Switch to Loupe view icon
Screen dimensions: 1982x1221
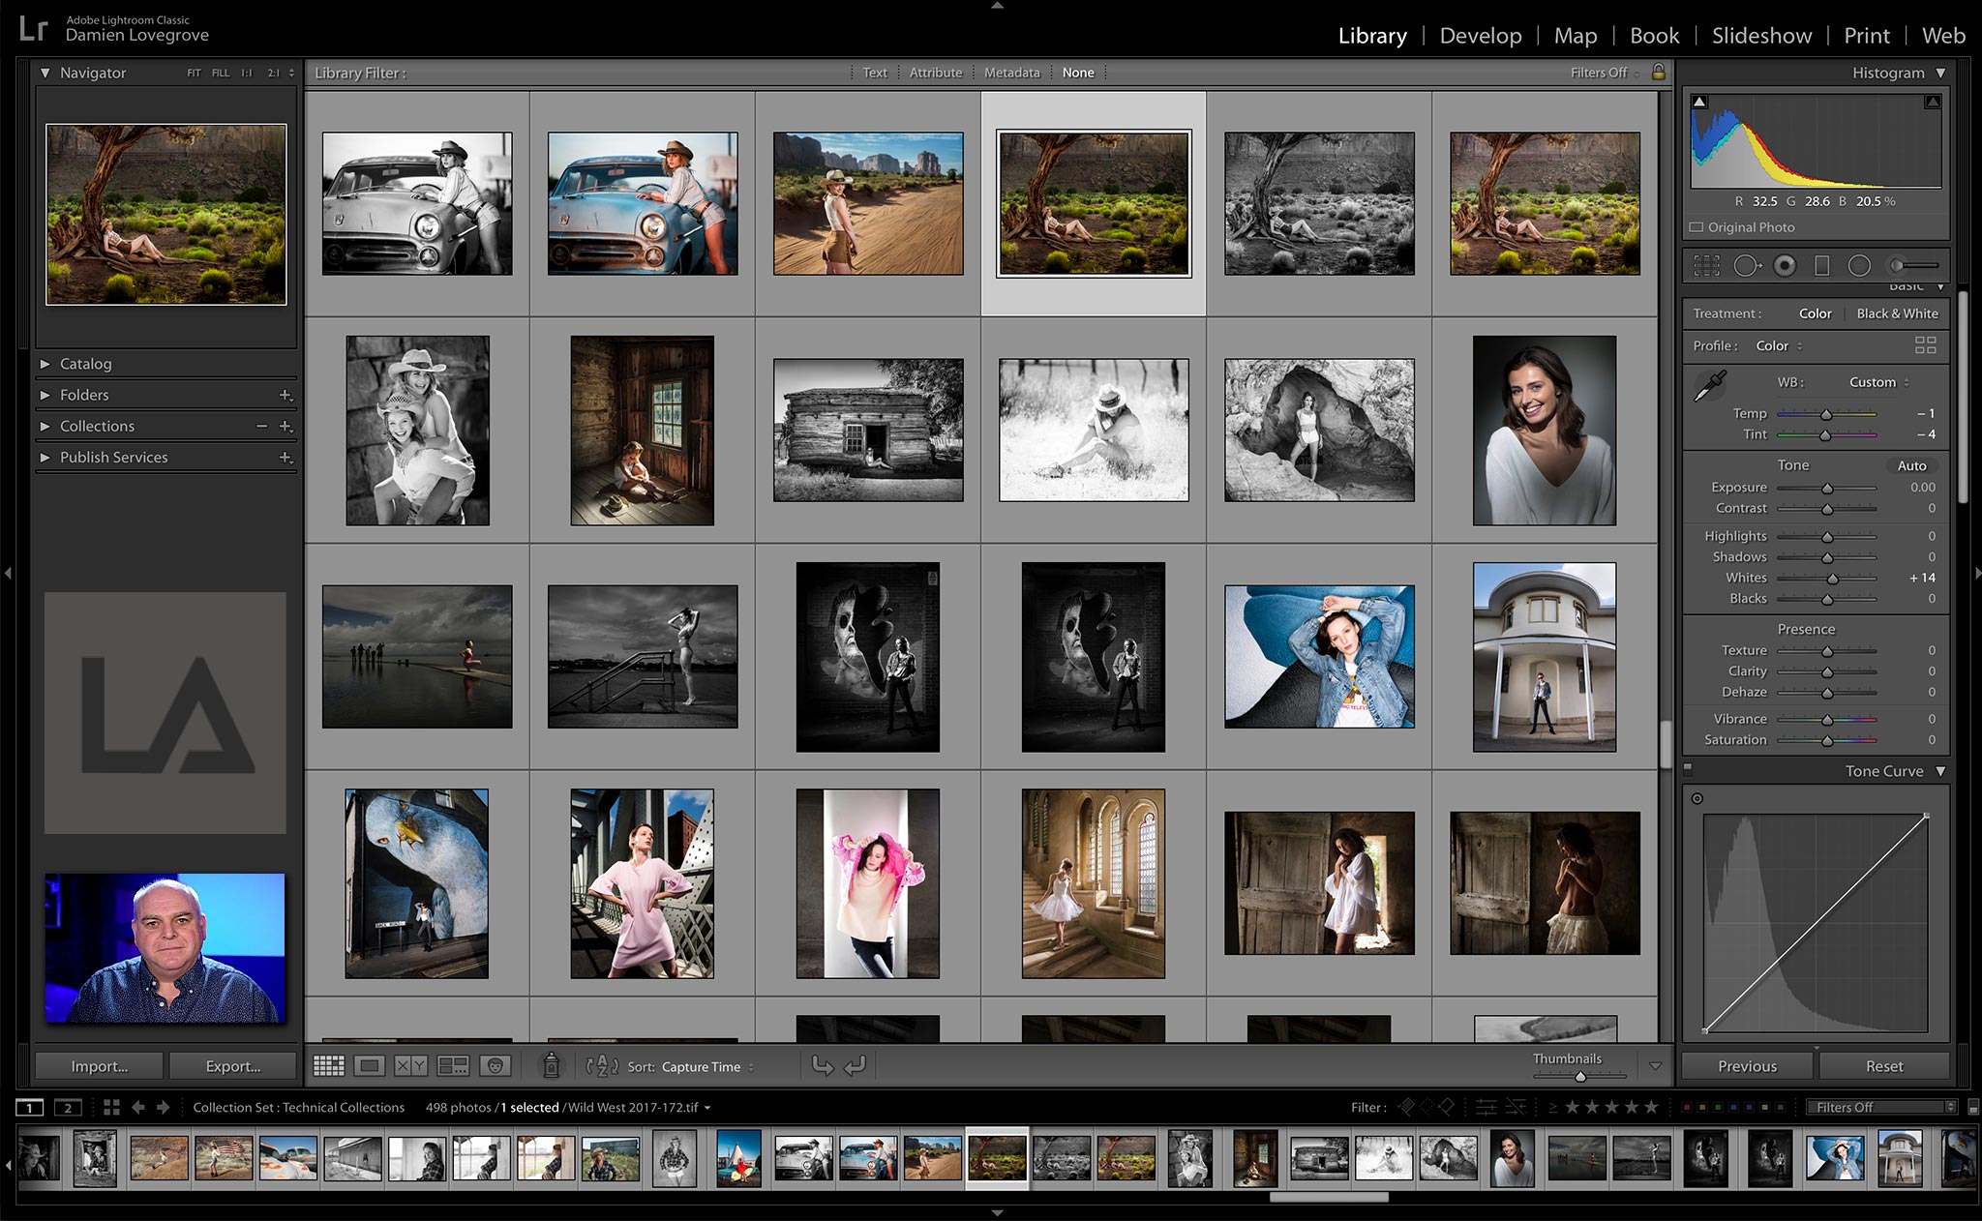[x=369, y=1066]
